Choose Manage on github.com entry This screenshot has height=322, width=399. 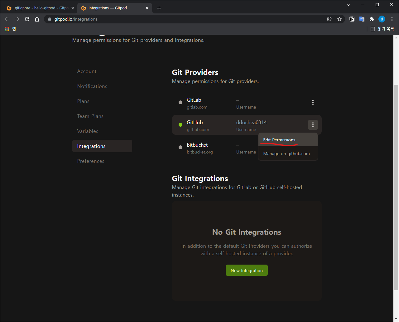(288, 154)
